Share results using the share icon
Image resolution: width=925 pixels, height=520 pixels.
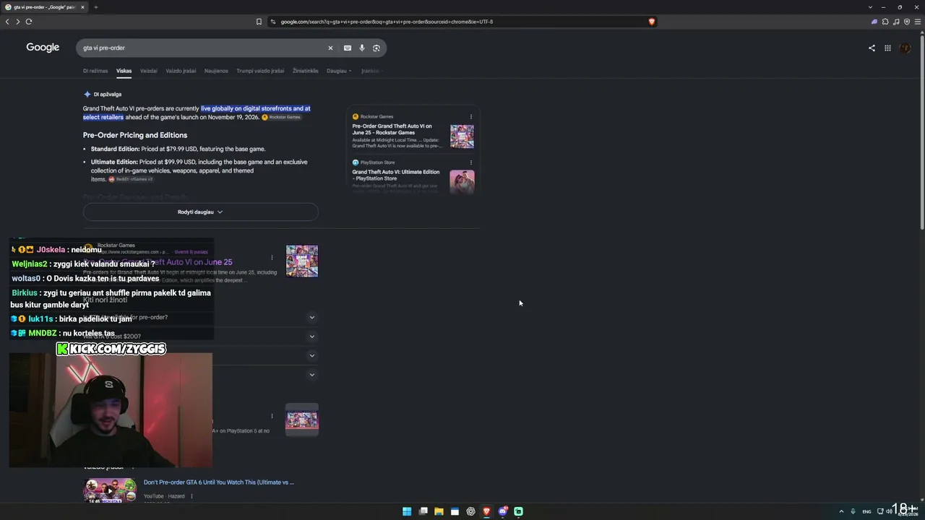pos(872,48)
